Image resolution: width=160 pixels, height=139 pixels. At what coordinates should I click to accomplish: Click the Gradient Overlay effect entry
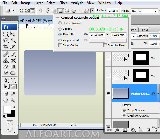pos(138,116)
